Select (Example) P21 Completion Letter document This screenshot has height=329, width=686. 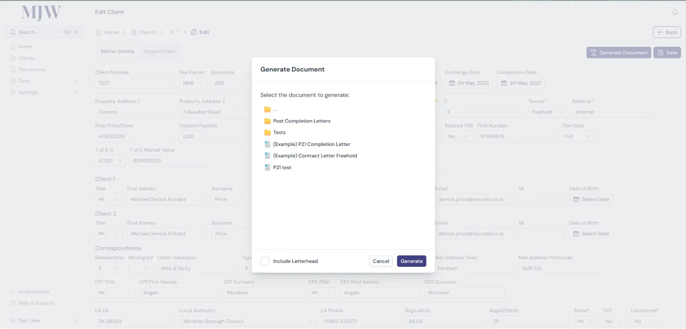(311, 144)
